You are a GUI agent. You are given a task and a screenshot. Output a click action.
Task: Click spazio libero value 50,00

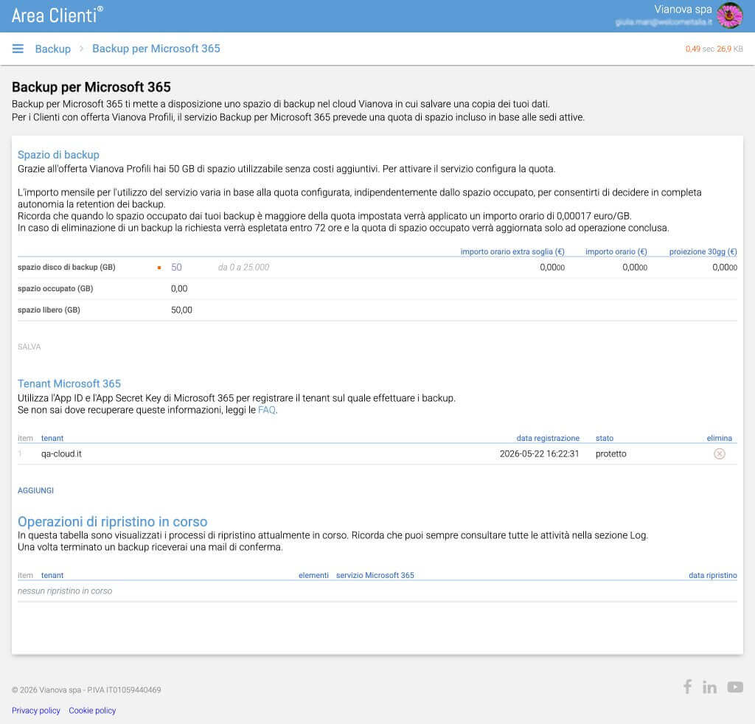click(181, 310)
